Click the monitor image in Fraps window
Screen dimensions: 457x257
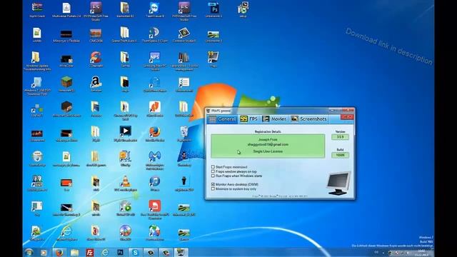tap(338, 183)
